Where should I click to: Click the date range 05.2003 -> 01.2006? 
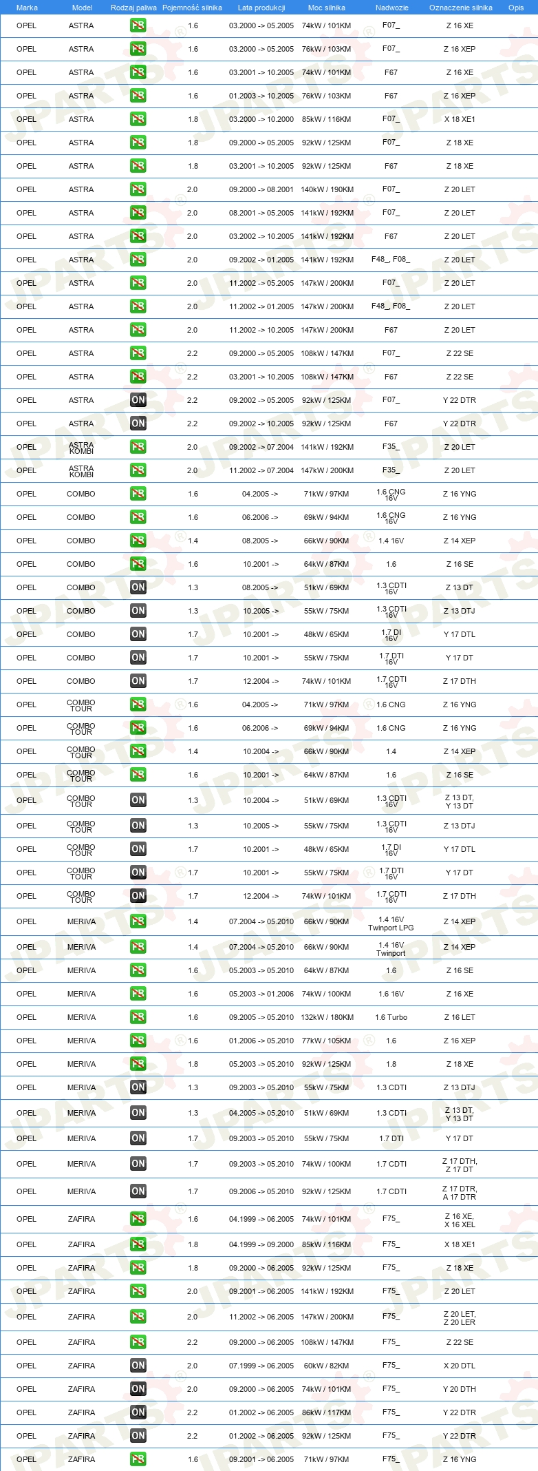261,994
